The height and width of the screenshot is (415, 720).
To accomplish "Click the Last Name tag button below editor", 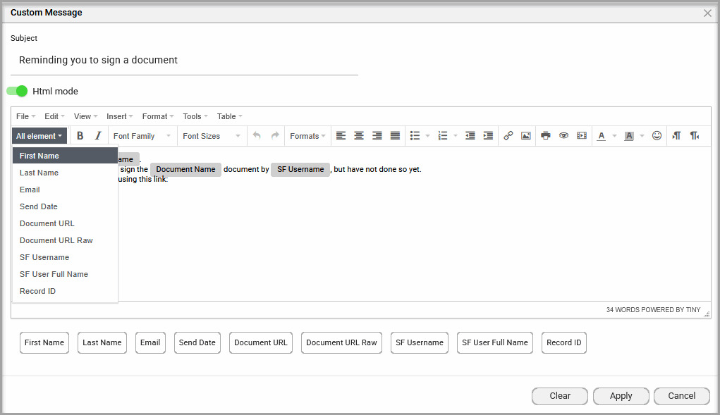I will click(102, 342).
